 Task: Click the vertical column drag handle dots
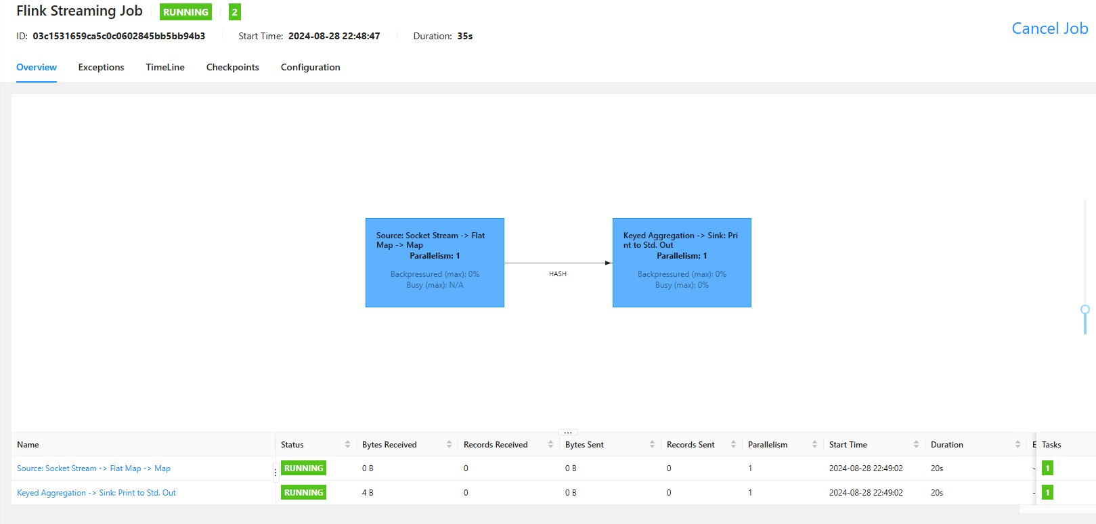276,472
